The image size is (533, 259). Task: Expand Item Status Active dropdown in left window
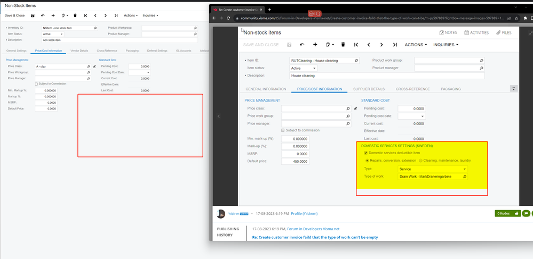(61, 34)
